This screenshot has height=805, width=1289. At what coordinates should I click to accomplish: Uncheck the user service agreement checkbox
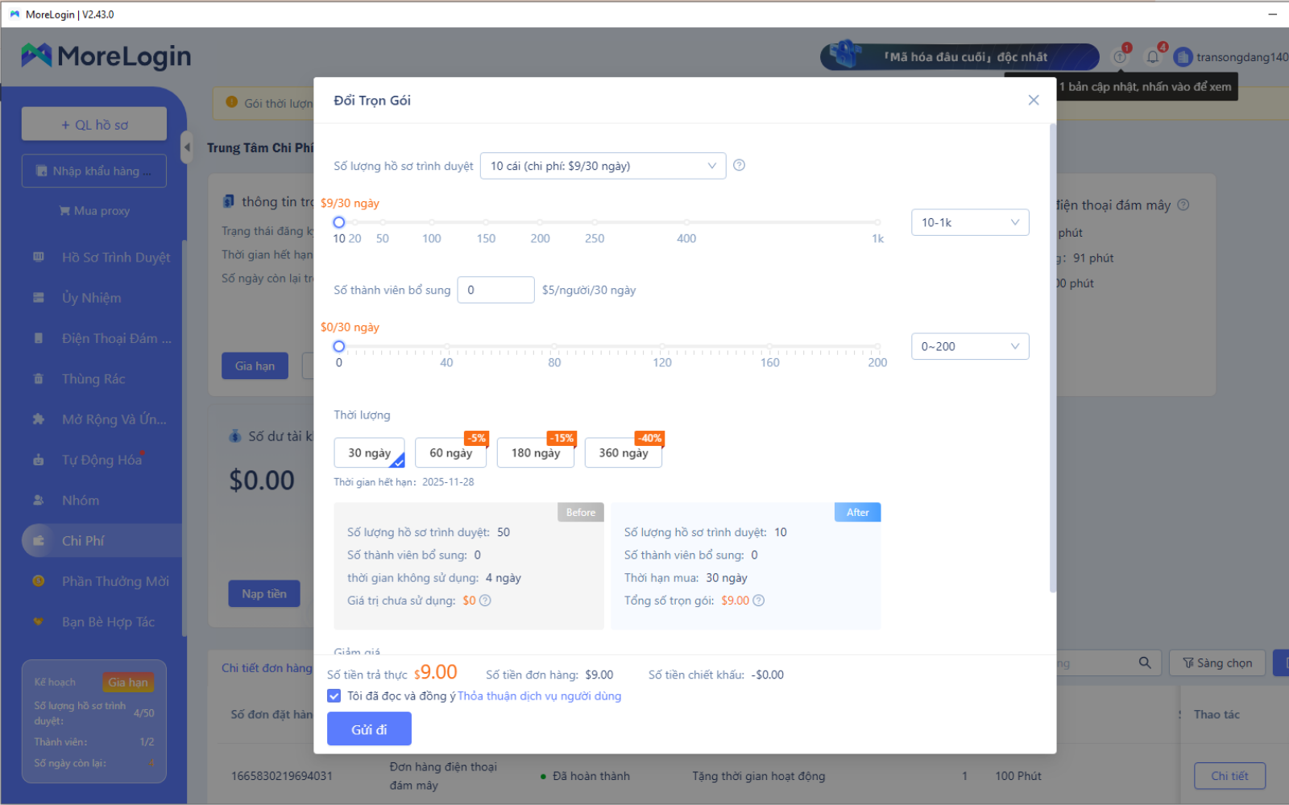(334, 696)
